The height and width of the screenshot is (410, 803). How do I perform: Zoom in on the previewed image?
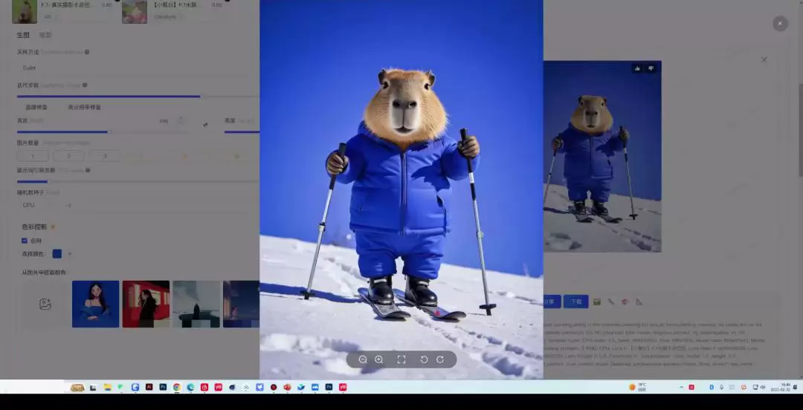coord(379,359)
